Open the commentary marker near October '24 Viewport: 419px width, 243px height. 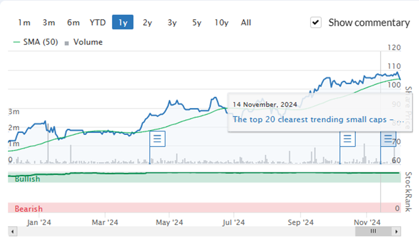click(347, 139)
